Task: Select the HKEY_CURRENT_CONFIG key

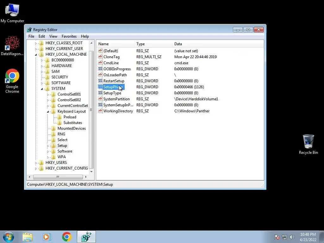Action: click(66, 168)
